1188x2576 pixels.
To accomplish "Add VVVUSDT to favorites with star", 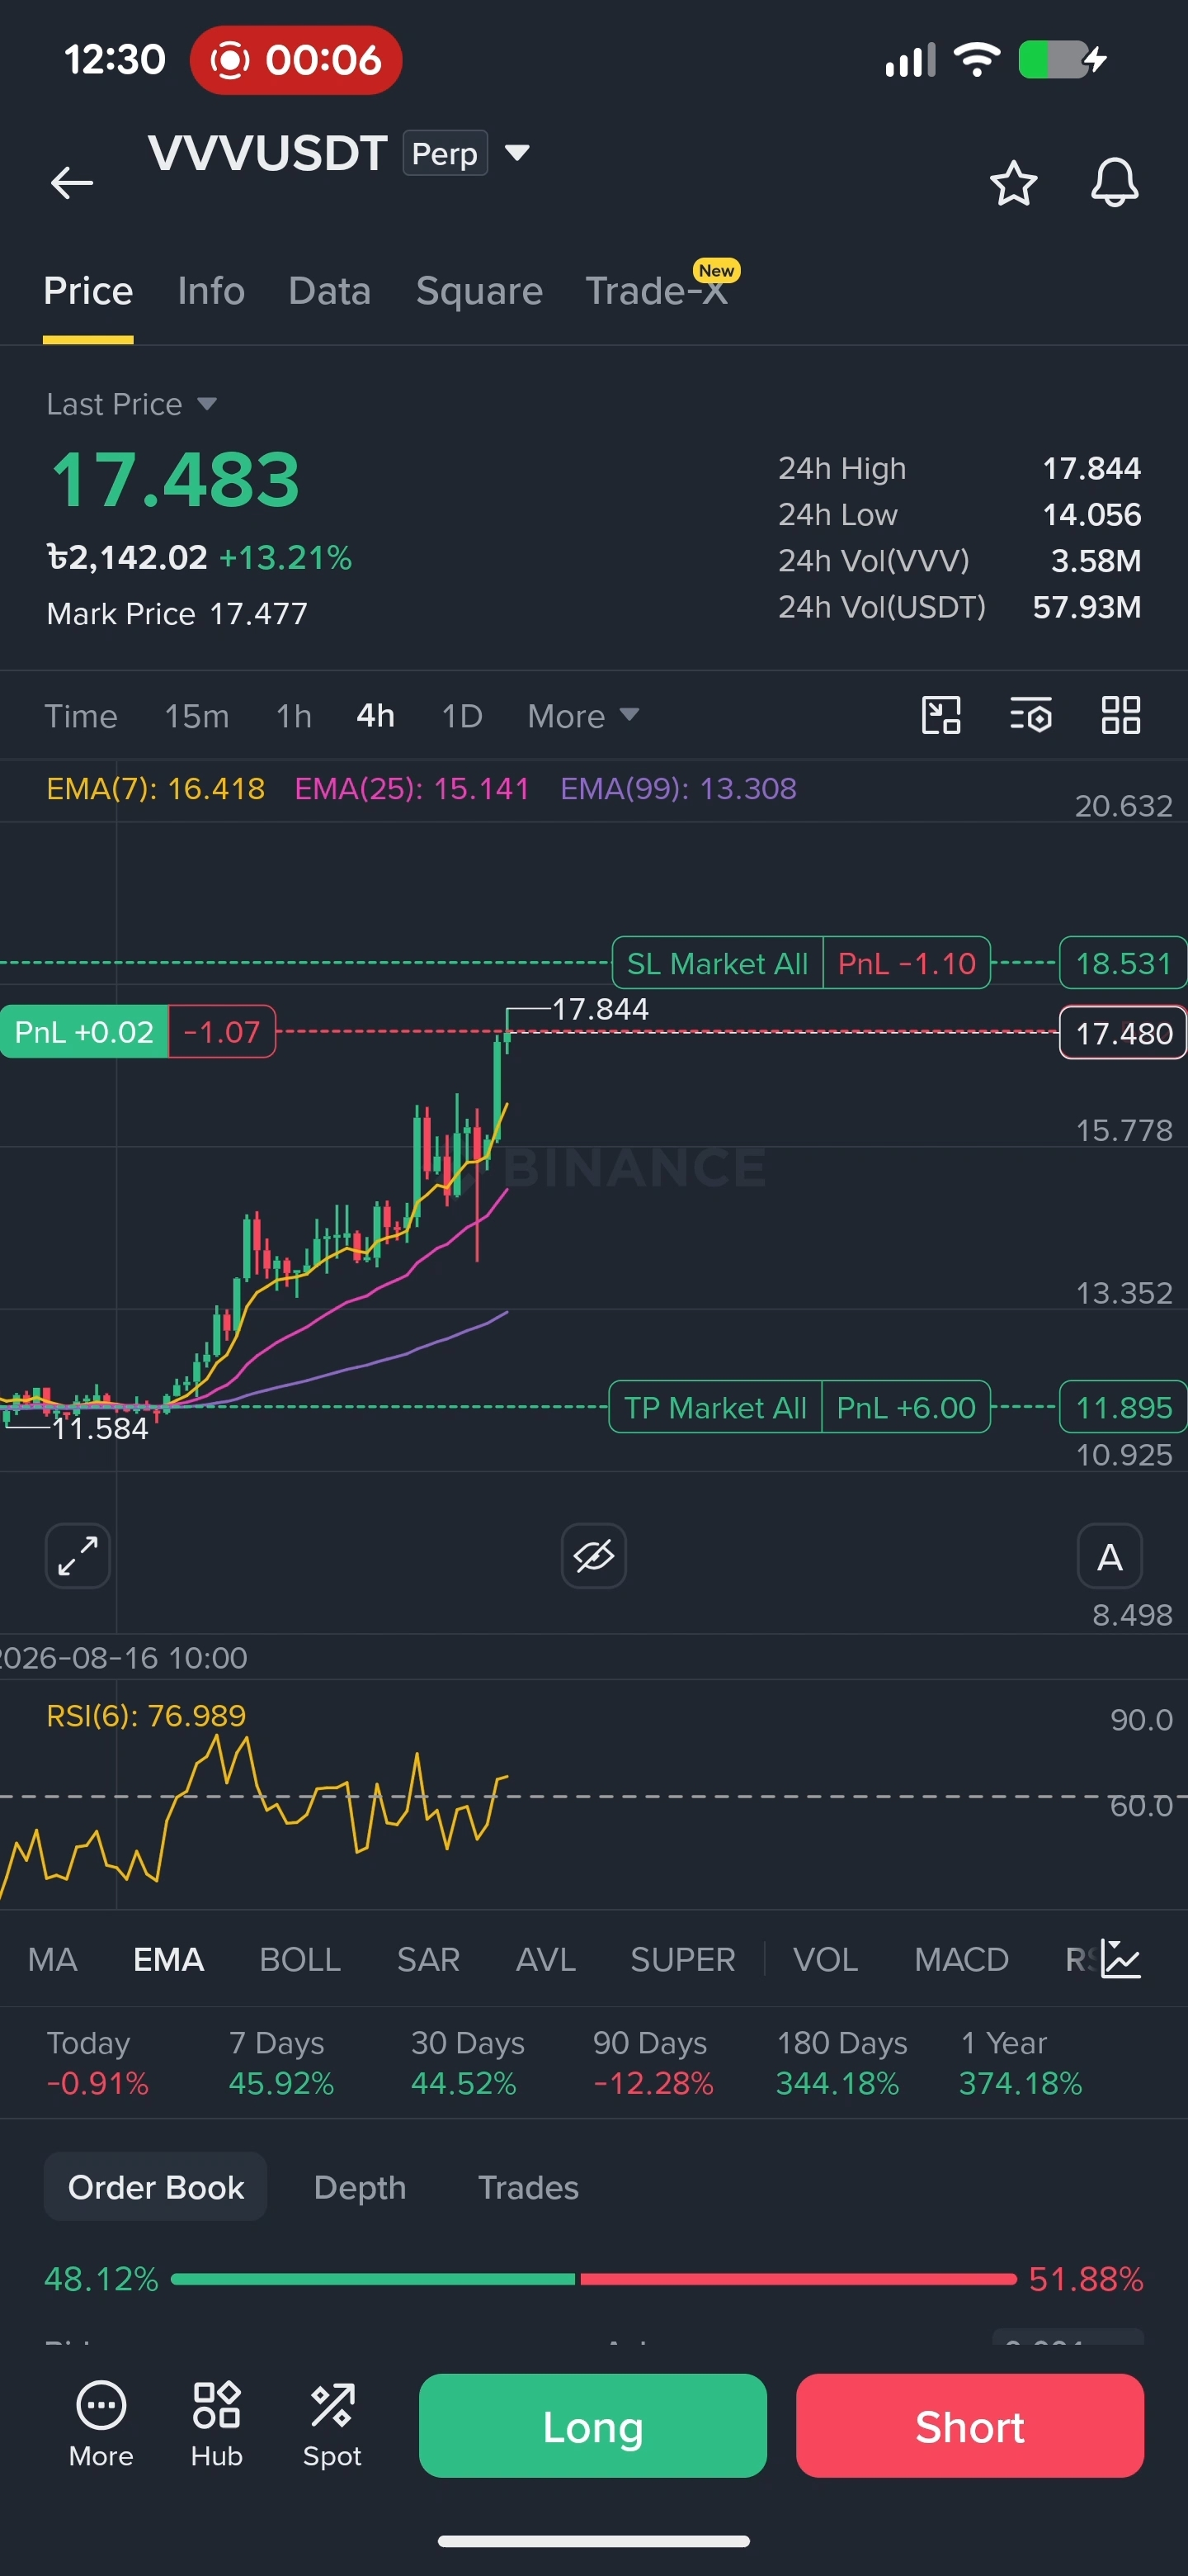I will coord(1013,183).
